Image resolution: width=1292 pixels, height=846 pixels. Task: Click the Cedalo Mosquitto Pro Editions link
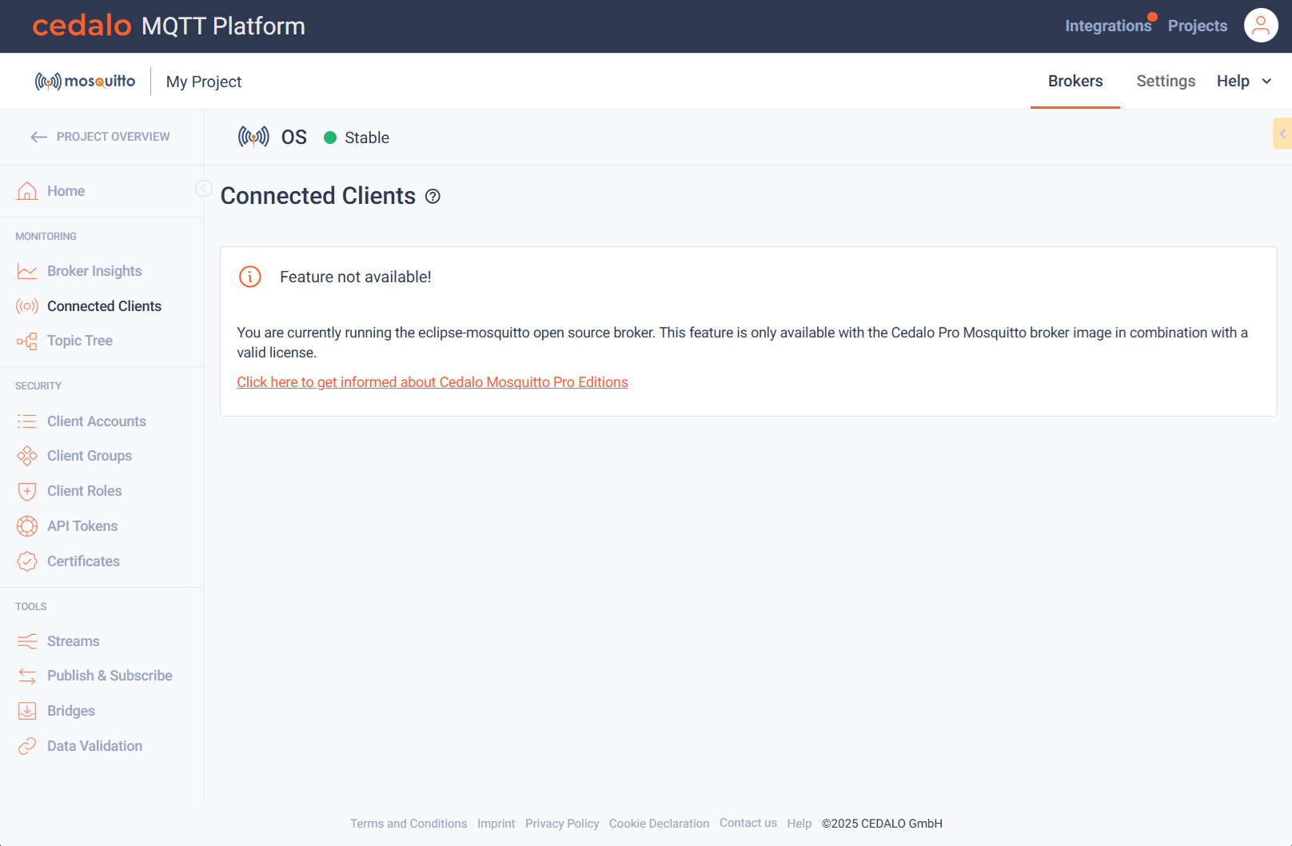(433, 382)
